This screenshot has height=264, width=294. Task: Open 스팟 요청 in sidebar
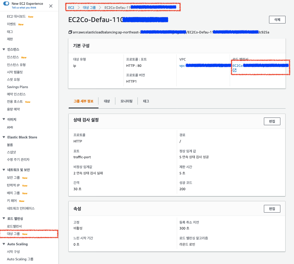click(x=13, y=79)
